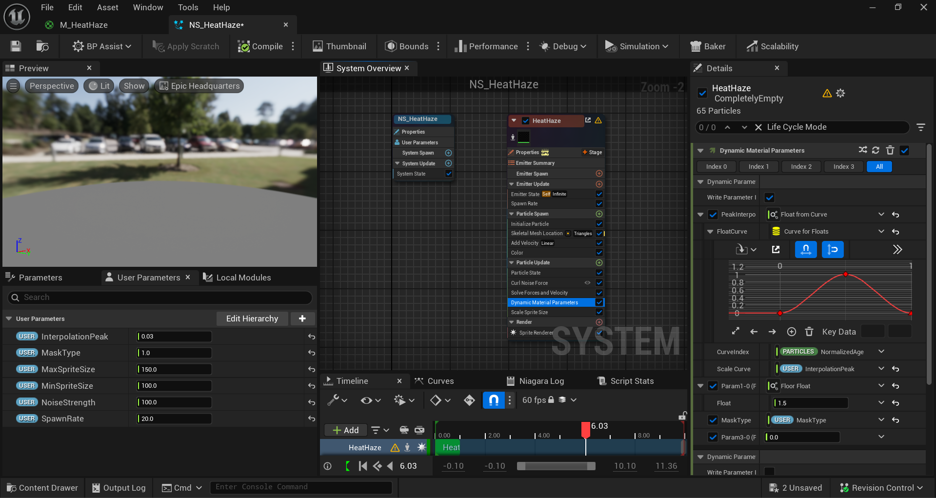Viewport: 936px width, 498px height.
Task: Disable the Curl Noise Force module checkbox
Action: pyautogui.click(x=599, y=283)
